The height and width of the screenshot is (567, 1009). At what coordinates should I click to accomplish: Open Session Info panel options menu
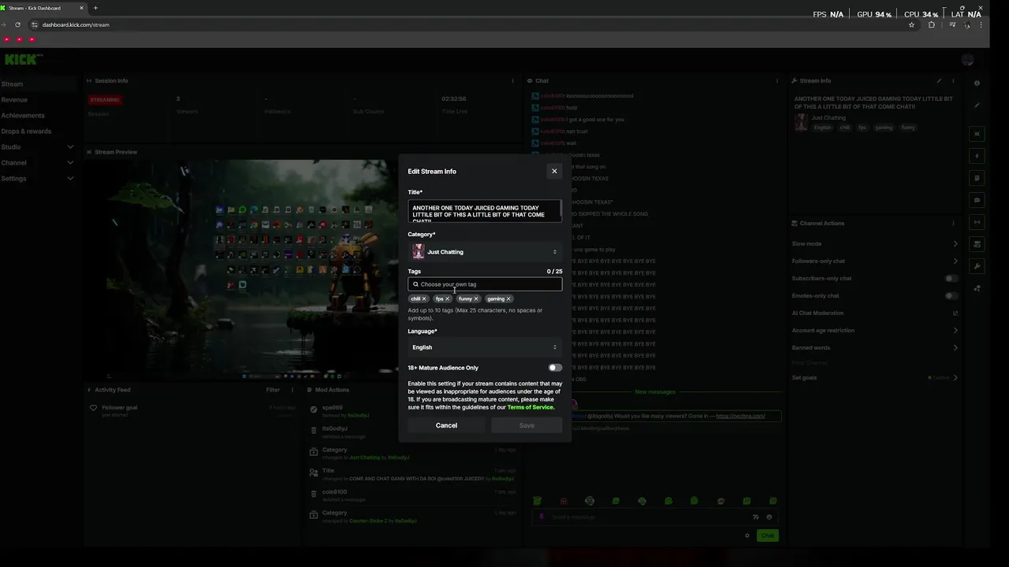point(512,80)
